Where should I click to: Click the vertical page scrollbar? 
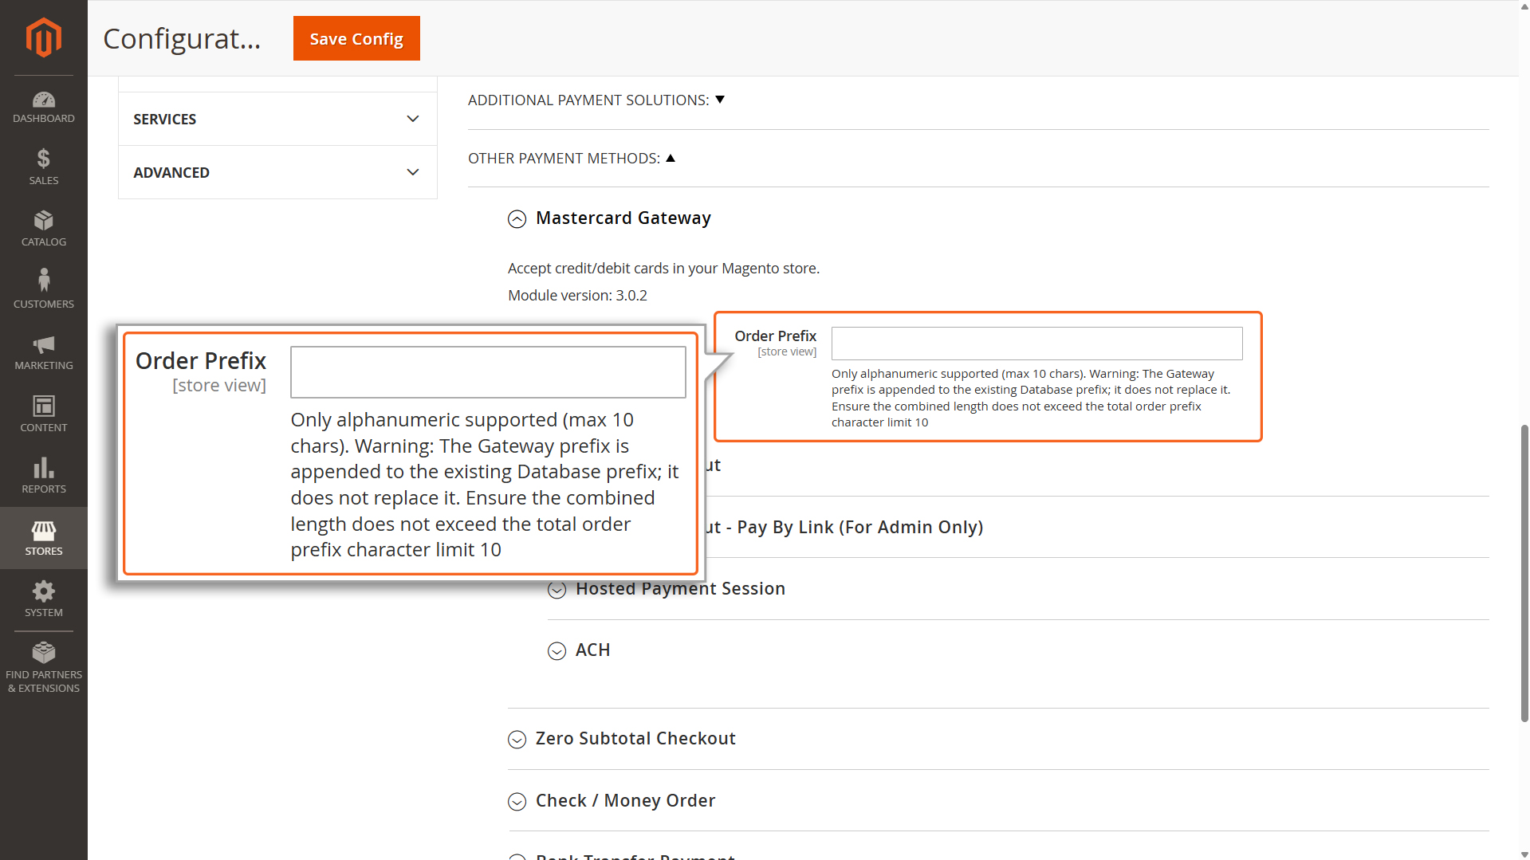pyautogui.click(x=1524, y=574)
